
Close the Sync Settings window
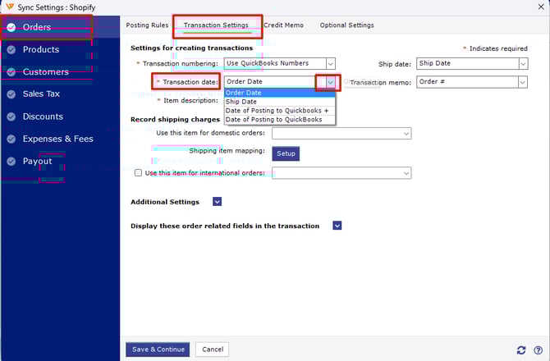click(x=541, y=7)
